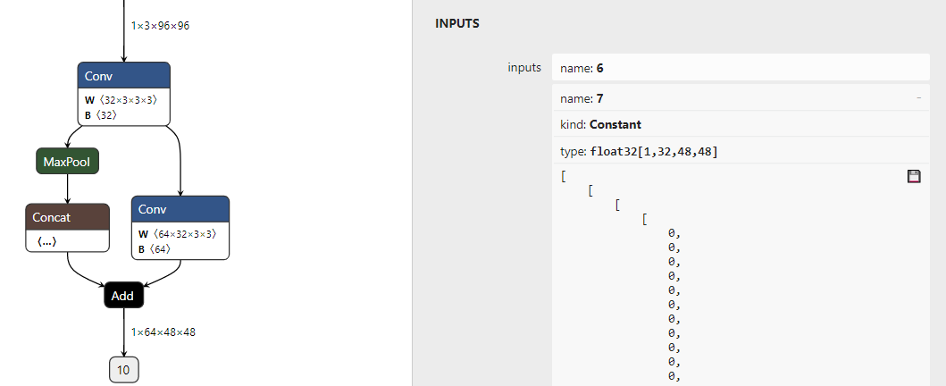Click the kind: Constant row
Image resolution: width=946 pixels, height=386 pixels.
pos(740,124)
